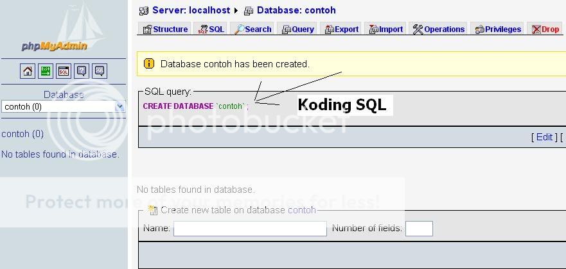
Task: Open the SQL query window icon in the sidebar
Action: pos(64,71)
